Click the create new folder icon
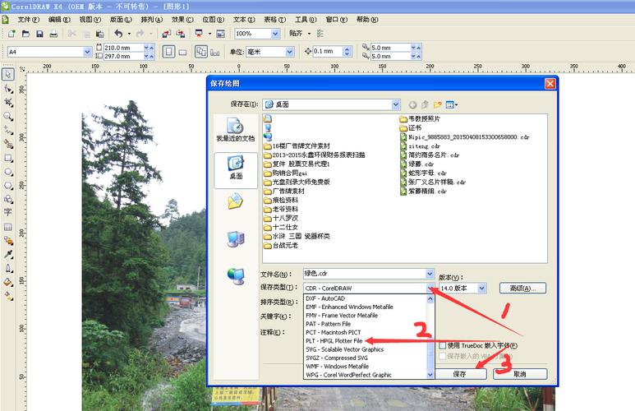 click(438, 104)
